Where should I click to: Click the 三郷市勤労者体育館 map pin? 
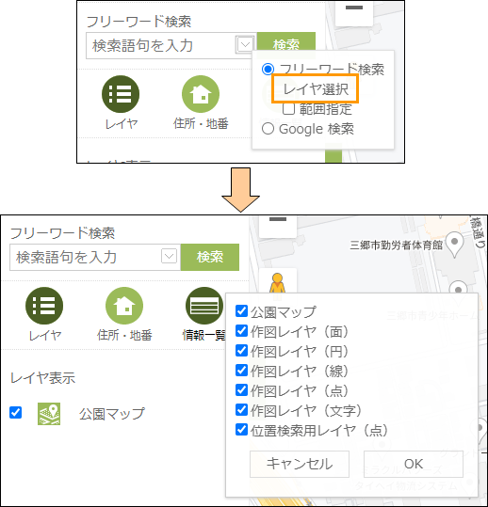pyautogui.click(x=454, y=246)
